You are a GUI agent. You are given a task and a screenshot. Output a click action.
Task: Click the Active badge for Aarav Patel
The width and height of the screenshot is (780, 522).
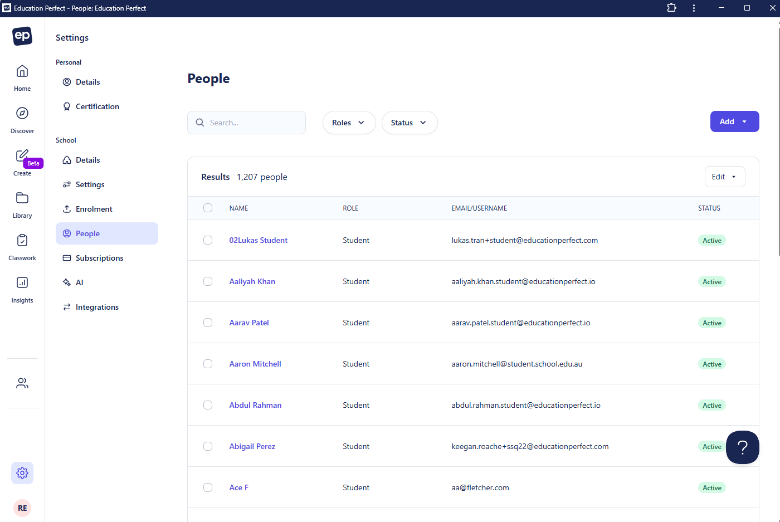click(712, 323)
